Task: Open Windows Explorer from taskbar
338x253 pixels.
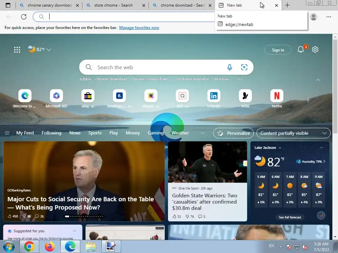Action: point(91,246)
